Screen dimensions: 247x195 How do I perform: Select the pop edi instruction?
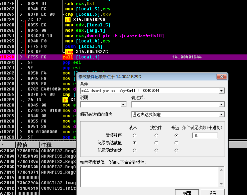tap(72, 62)
